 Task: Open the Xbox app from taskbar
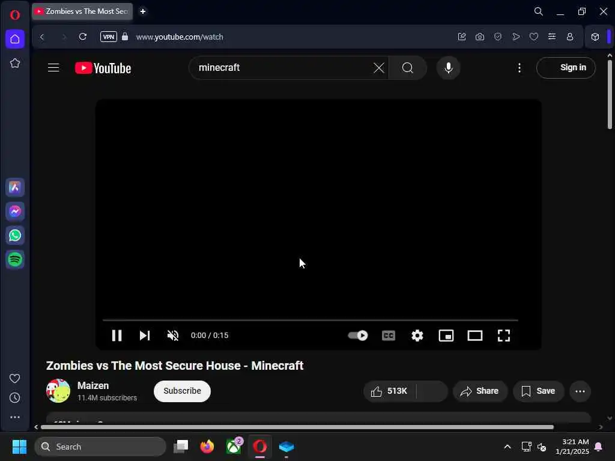[234, 447]
